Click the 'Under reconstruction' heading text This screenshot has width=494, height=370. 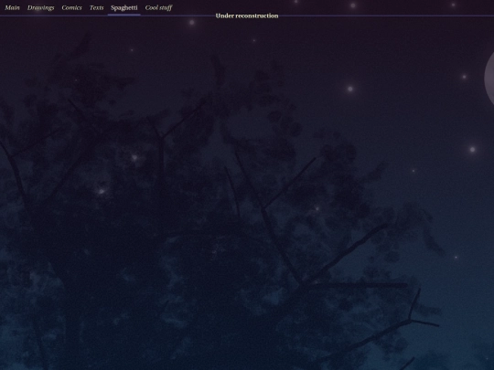click(x=247, y=16)
